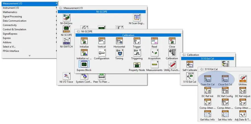Screen dimensions: 251x124
Task: Expand the Triggering subpalette
Action: pos(137,53)
